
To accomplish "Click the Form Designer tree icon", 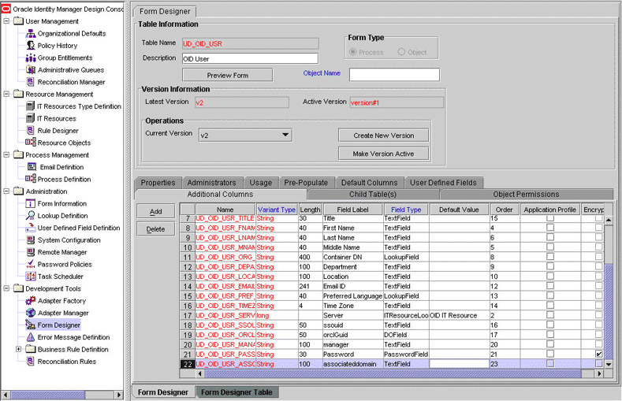I will point(31,325).
